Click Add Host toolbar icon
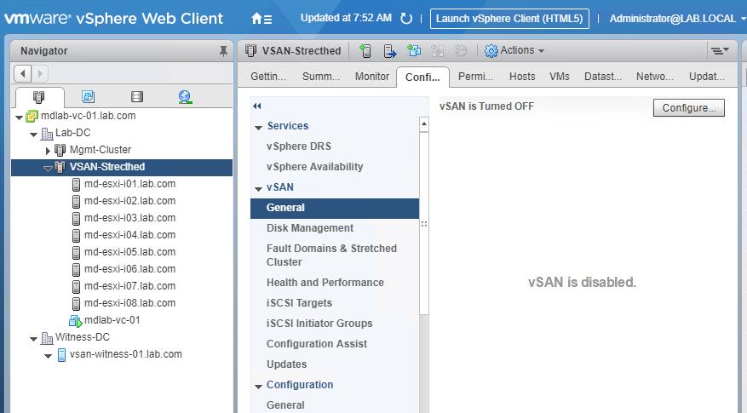 pos(365,50)
